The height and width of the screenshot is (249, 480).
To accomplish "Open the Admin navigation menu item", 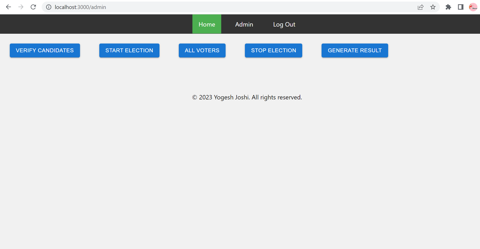I will pyautogui.click(x=244, y=24).
